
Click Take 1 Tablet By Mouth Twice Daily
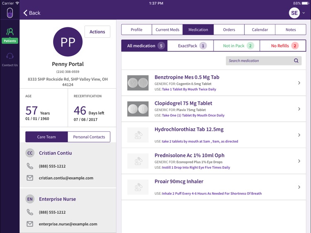coord(189,89)
